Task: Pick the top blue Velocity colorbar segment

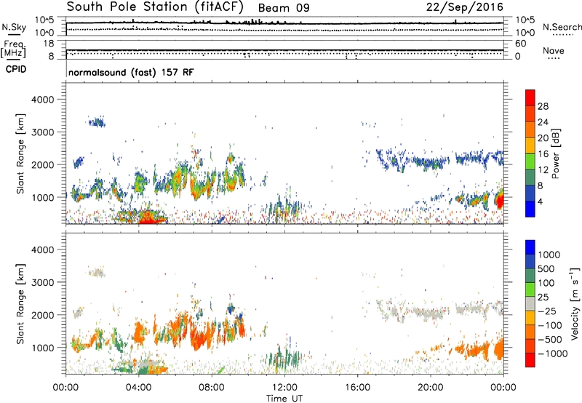Action: [530, 247]
